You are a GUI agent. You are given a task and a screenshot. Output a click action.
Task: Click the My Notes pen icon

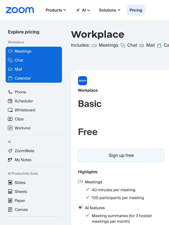tap(10, 160)
